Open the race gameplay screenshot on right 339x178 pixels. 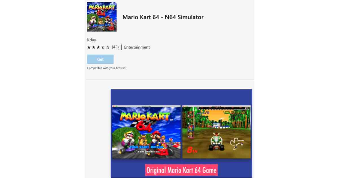click(216, 132)
